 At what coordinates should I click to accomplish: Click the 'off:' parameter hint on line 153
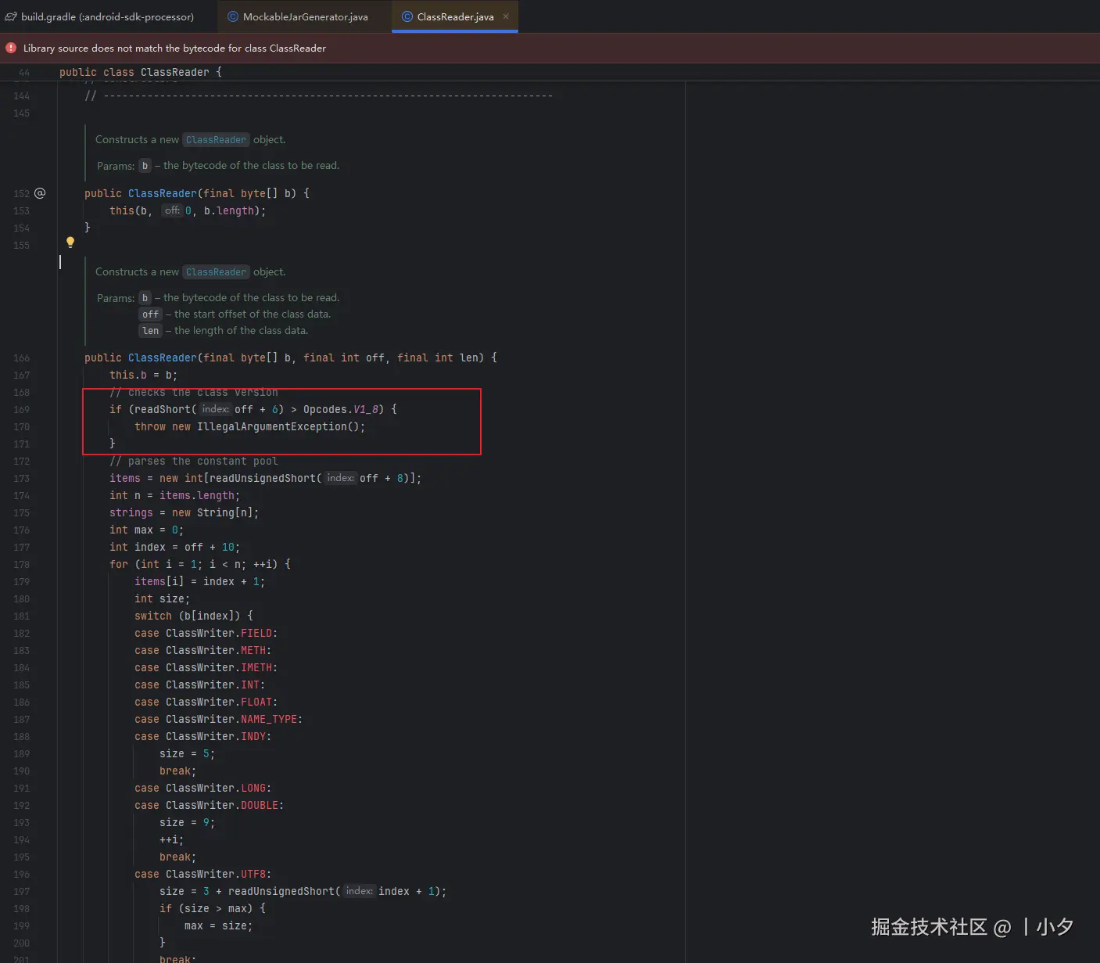point(172,210)
